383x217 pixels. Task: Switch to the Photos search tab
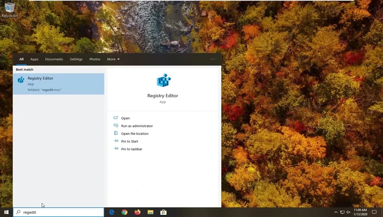(x=95, y=59)
